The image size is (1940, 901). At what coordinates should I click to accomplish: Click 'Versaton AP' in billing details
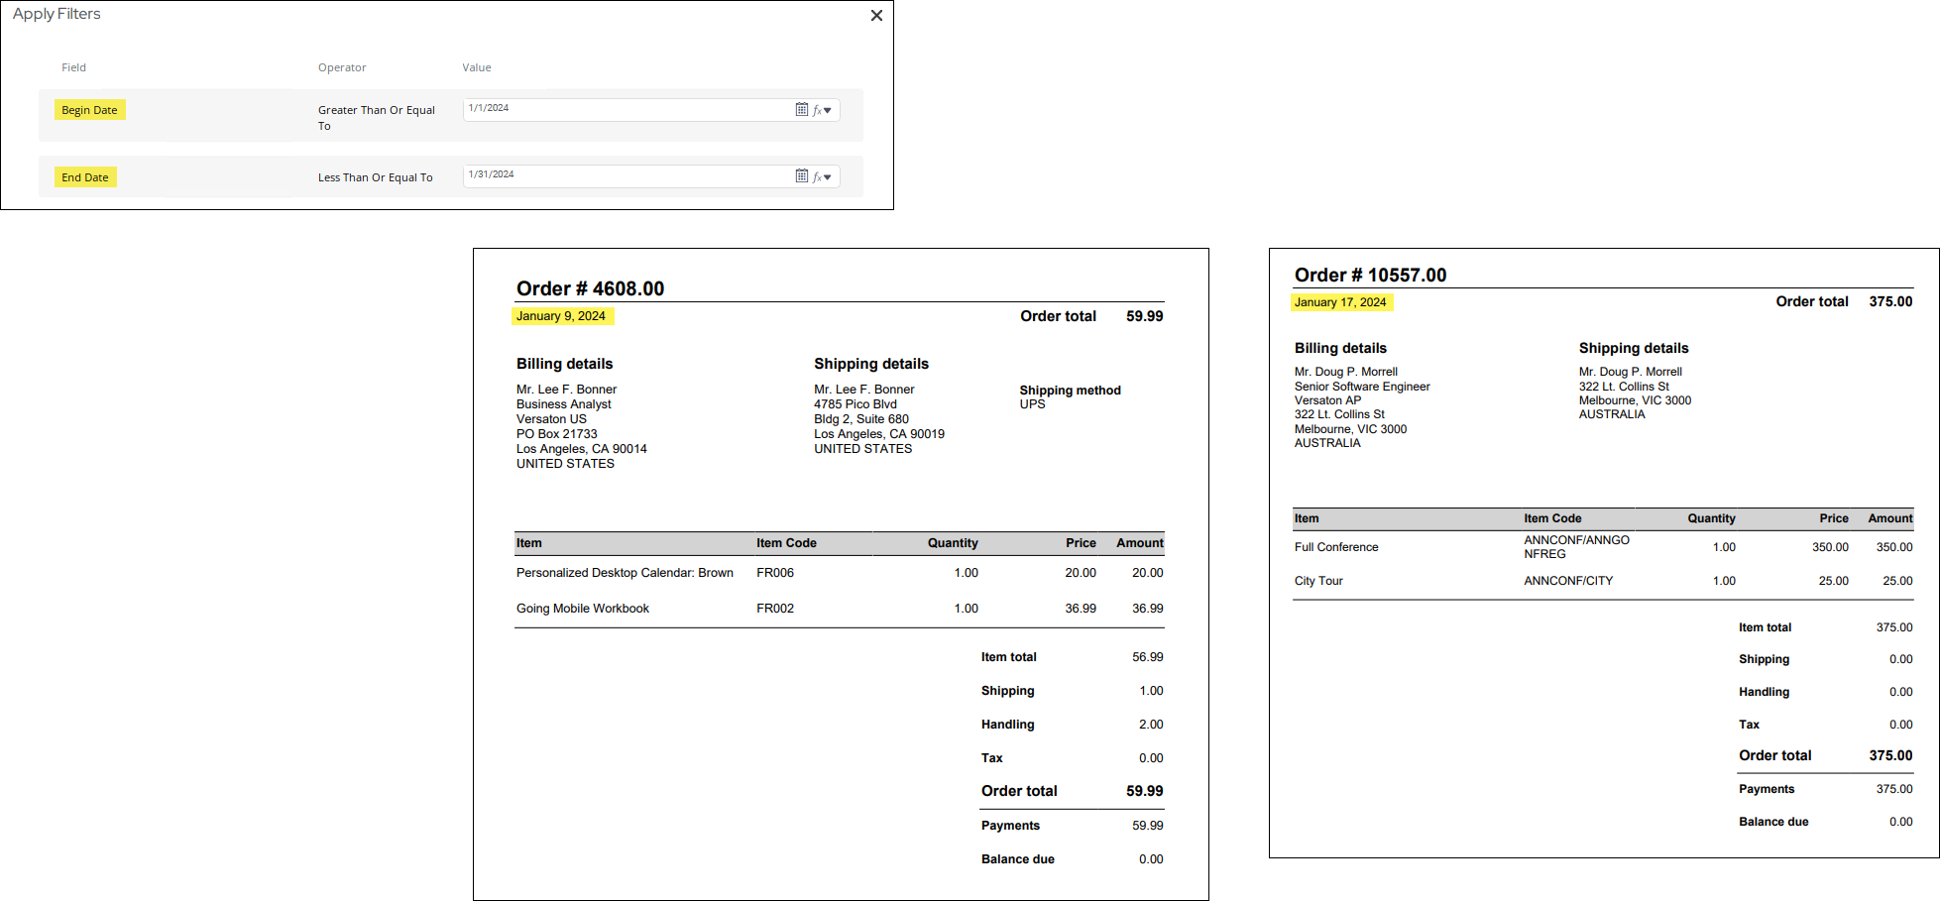[1327, 400]
